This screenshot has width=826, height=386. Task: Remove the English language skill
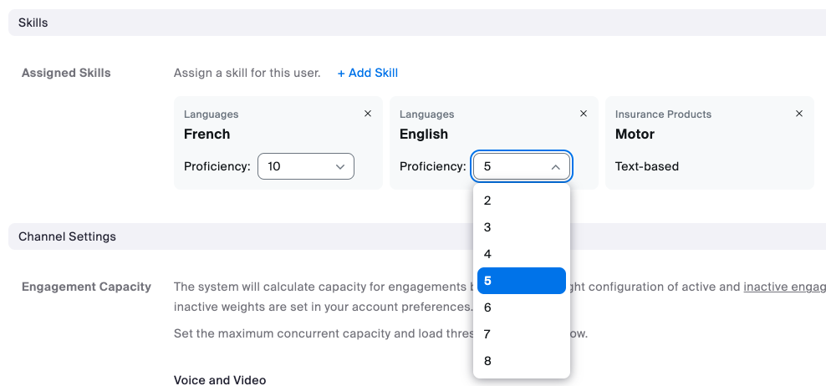584,114
